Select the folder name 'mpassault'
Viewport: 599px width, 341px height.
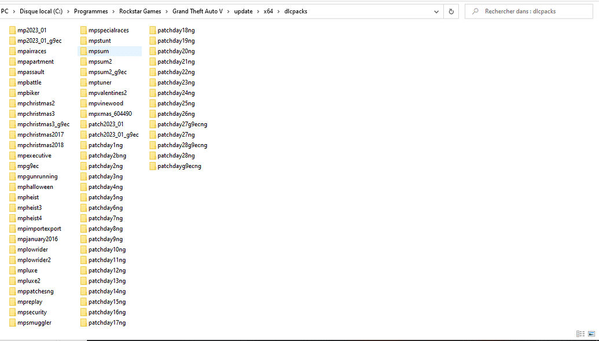(31, 72)
